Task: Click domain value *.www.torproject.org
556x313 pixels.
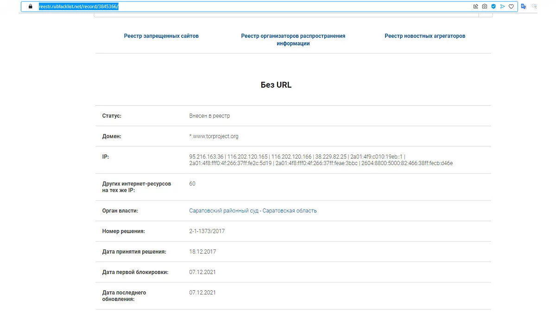Action: pos(214,136)
